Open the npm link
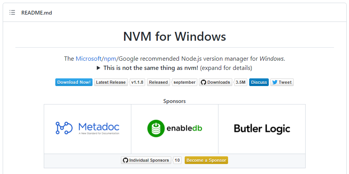The image size is (349, 174). [x=109, y=59]
